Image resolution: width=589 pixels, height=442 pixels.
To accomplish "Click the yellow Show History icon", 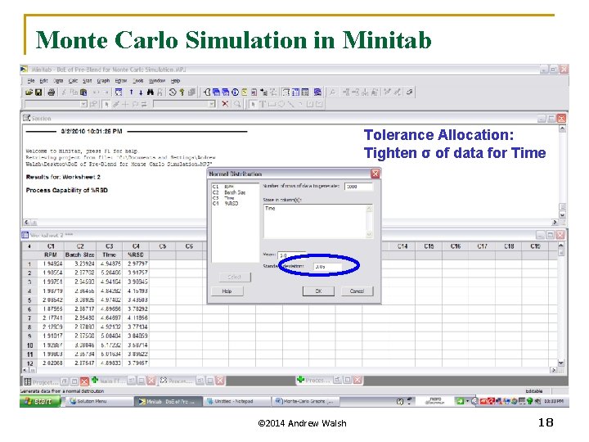I will coord(245,92).
